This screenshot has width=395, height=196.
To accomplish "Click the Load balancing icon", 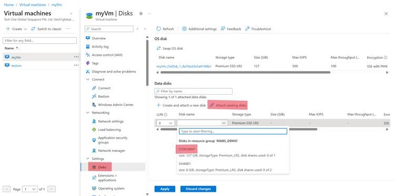I will (94, 130).
